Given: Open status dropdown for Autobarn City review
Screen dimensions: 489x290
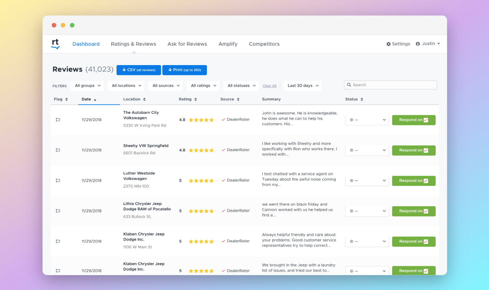Looking at the screenshot, I should [x=367, y=120].
